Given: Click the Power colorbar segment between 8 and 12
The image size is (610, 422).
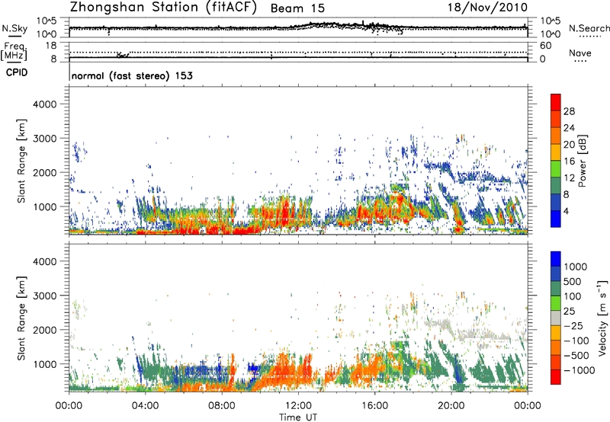Looking at the screenshot, I should click(556, 186).
